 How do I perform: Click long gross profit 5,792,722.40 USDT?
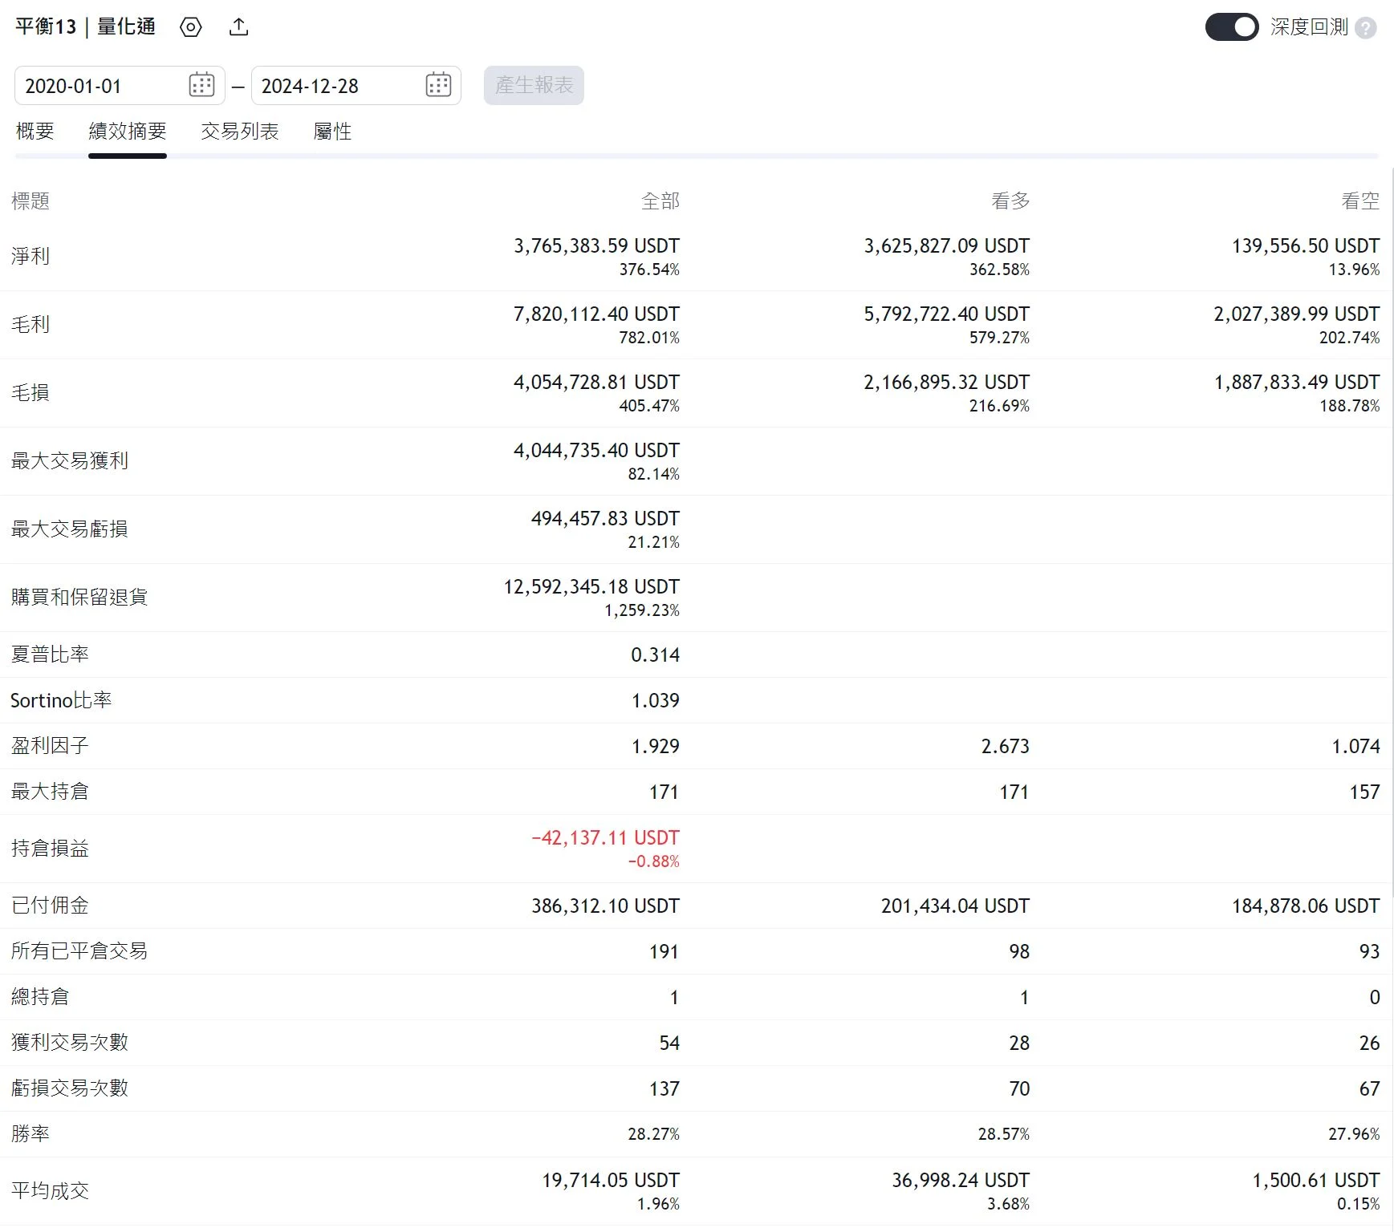coord(946,314)
